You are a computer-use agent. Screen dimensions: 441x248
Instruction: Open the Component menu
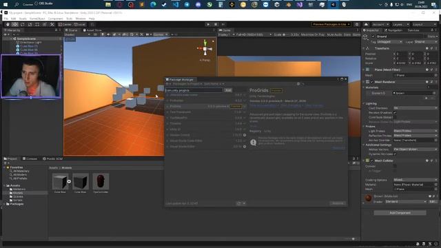55,19
